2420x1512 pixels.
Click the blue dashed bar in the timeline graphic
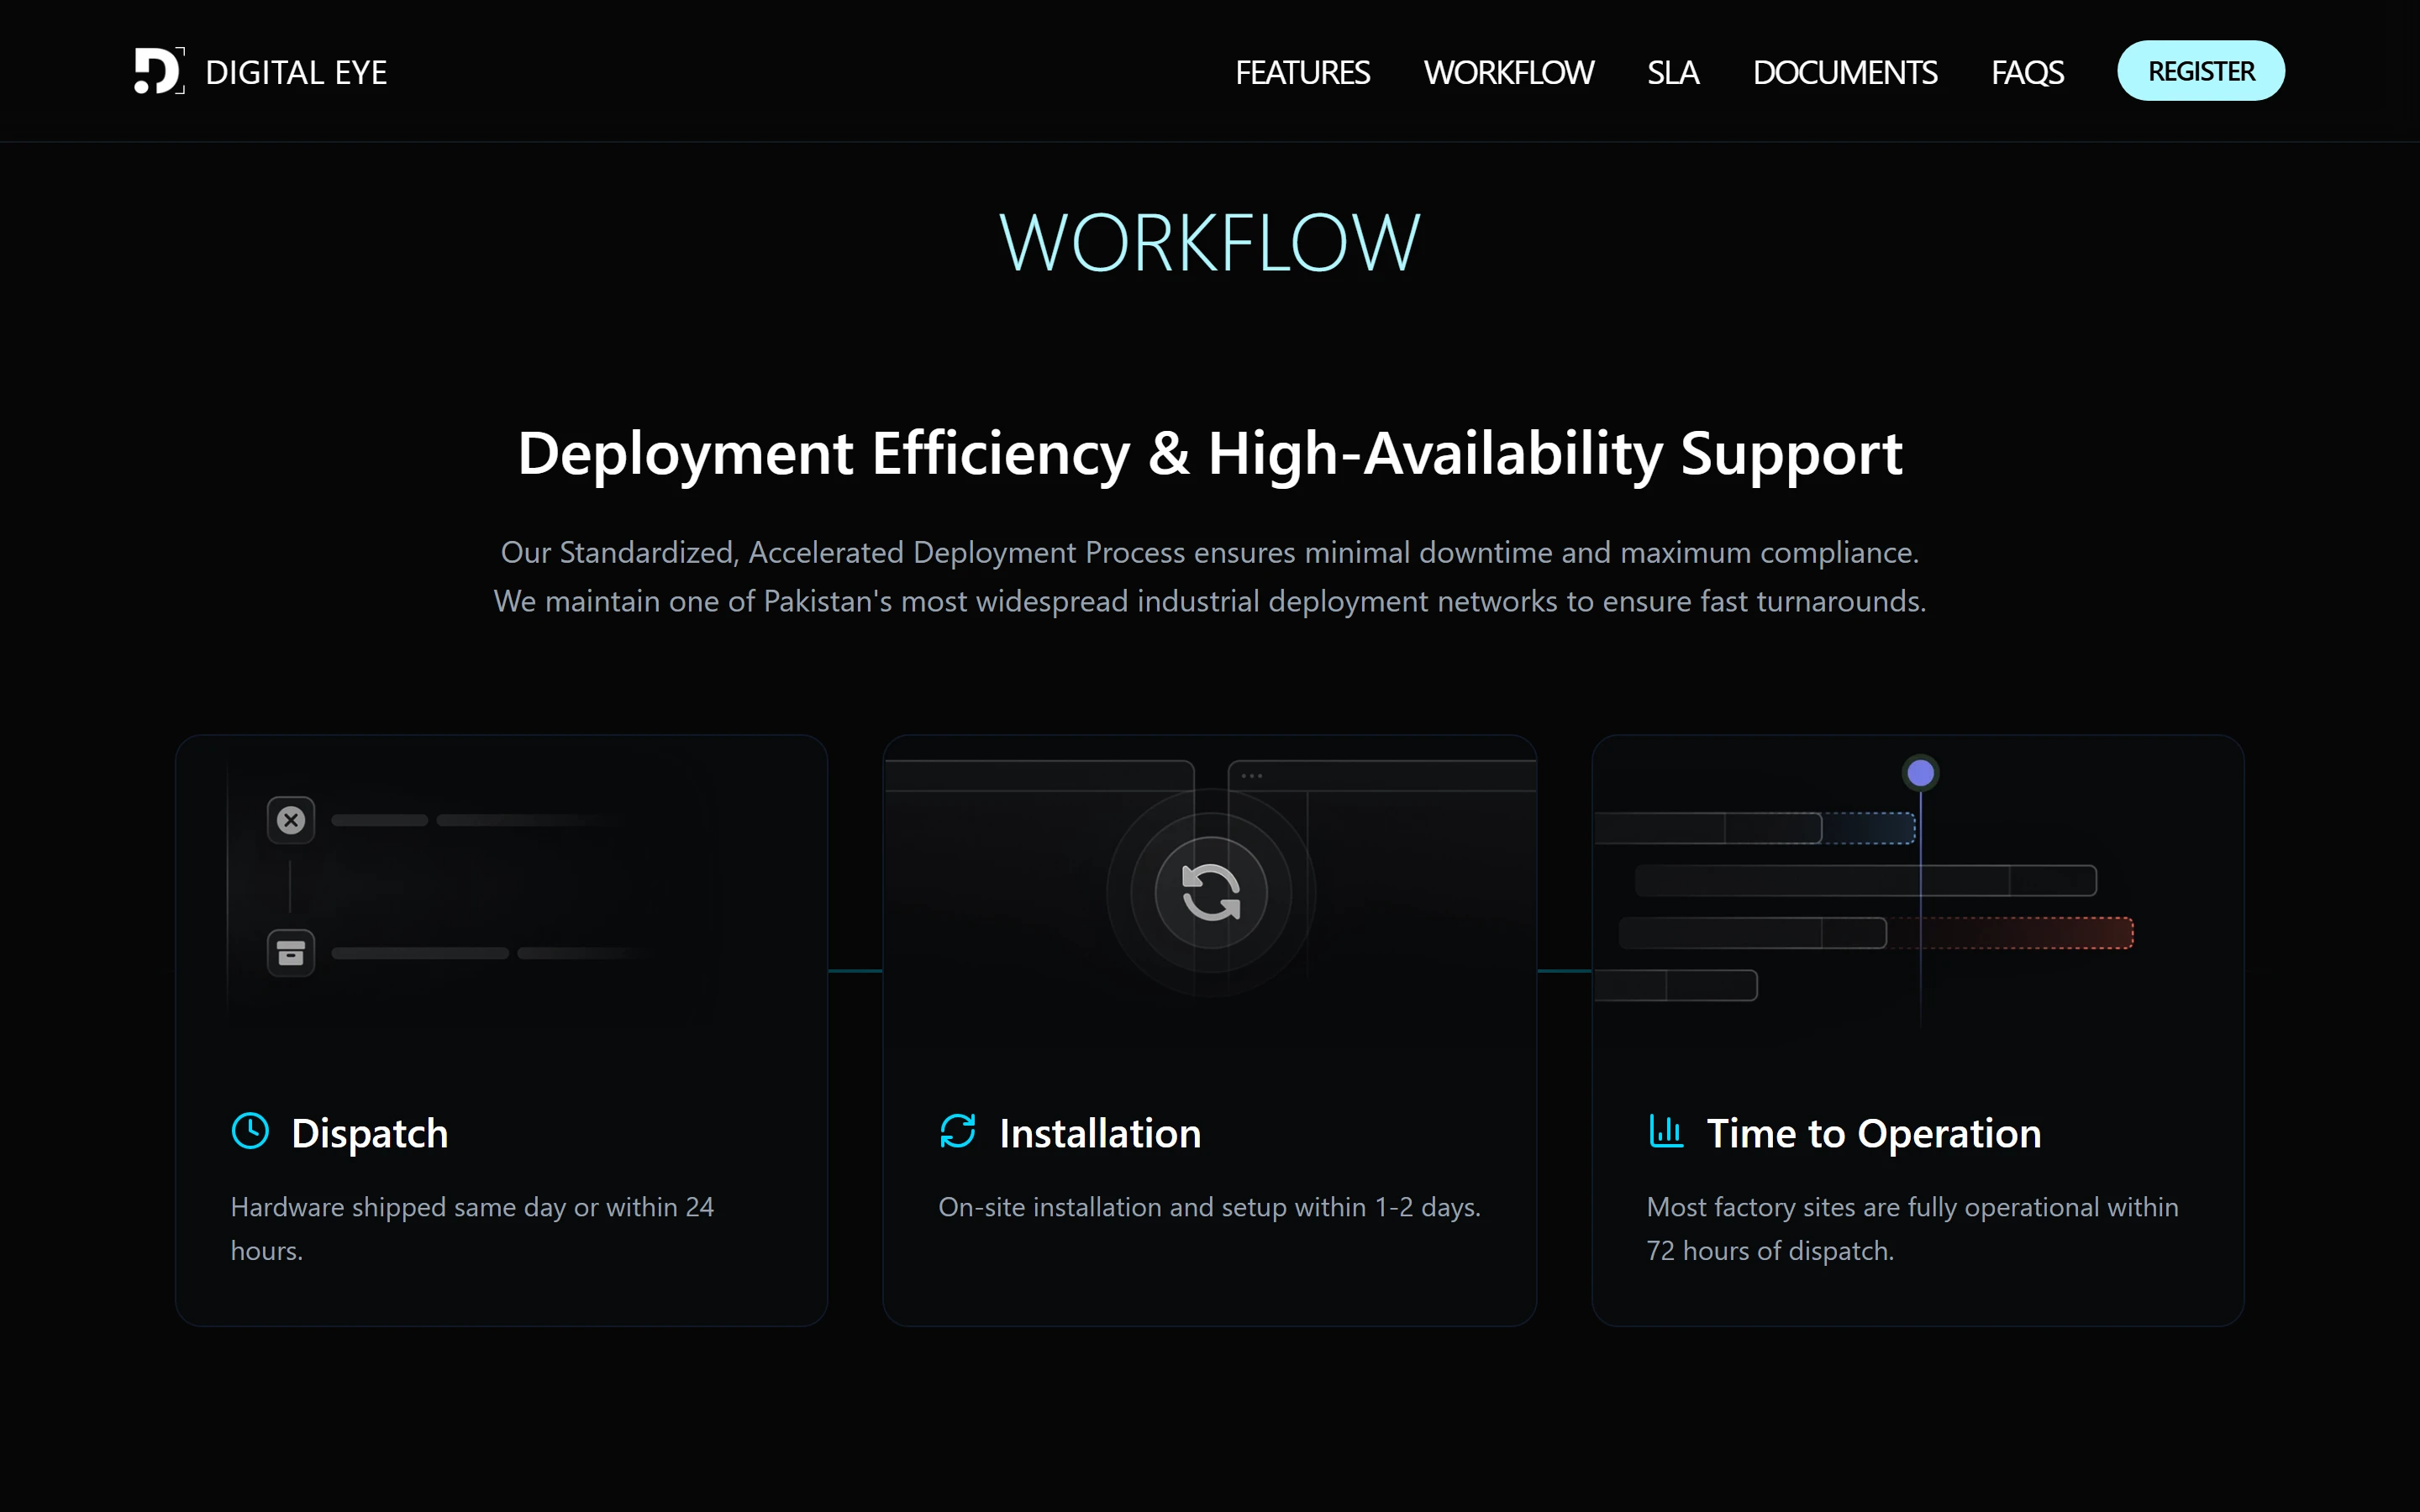coord(1868,828)
